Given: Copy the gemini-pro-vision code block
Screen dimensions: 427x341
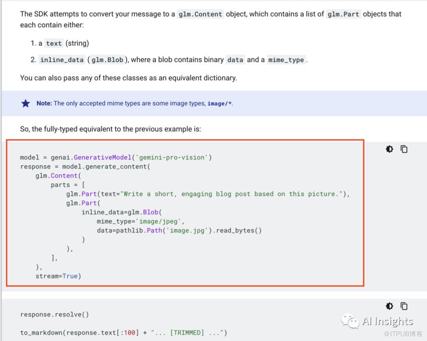Looking at the screenshot, I should tap(404, 149).
